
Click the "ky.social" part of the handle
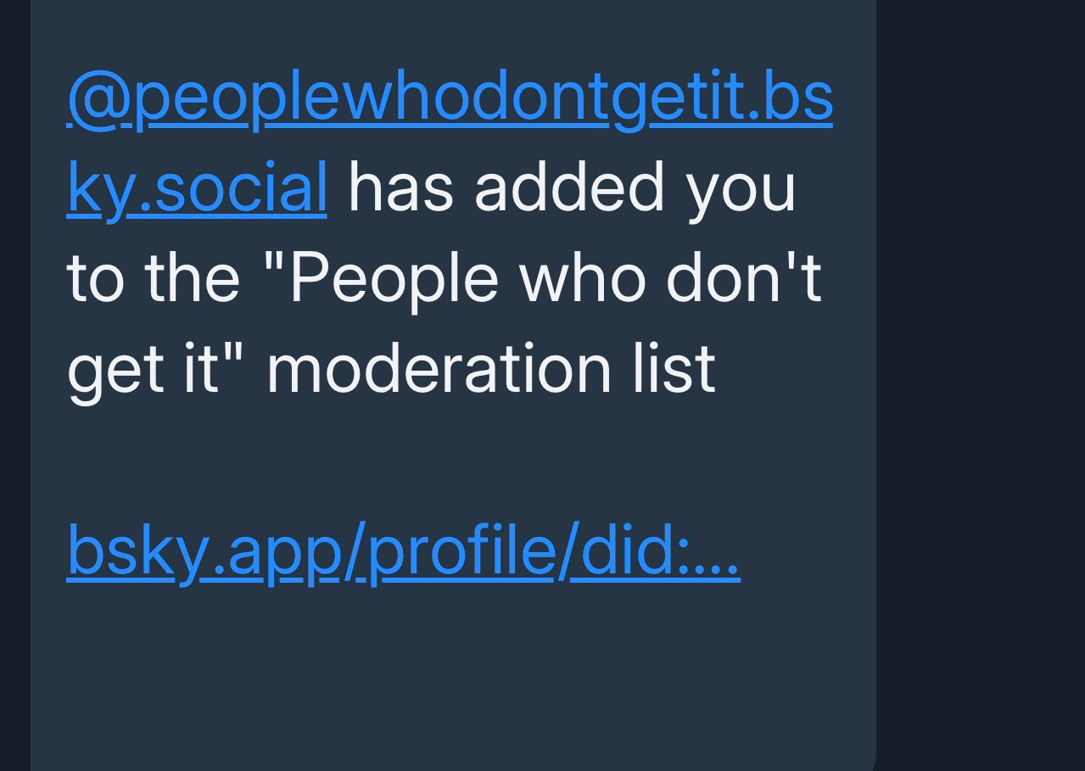point(197,188)
